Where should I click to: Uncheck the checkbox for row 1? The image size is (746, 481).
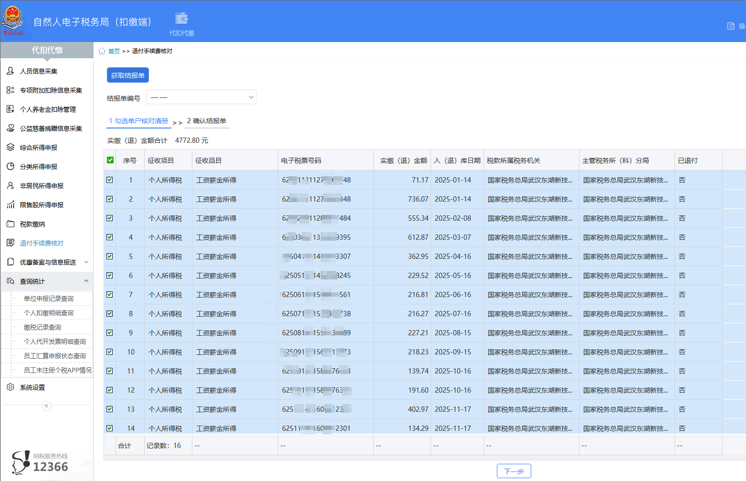click(110, 180)
